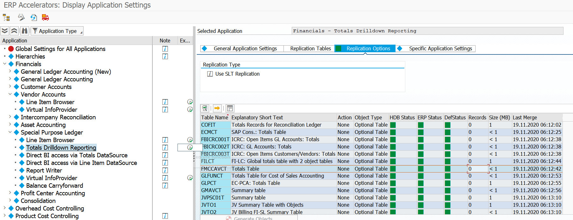
Task: Open Find using the binoculars icon
Action: 25,31
